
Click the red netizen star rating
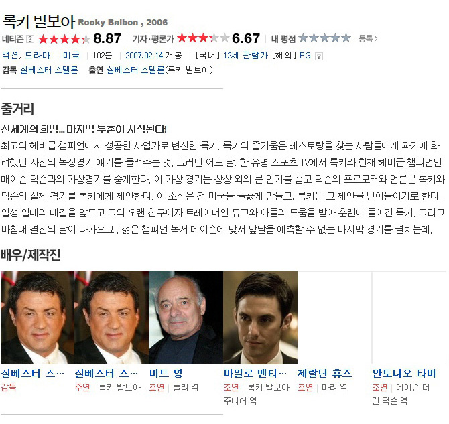tap(64, 39)
